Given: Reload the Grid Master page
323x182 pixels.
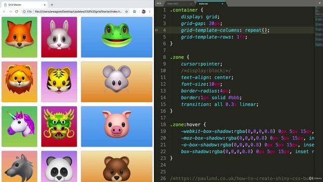Looking at the screenshot, I should pos(17,12).
